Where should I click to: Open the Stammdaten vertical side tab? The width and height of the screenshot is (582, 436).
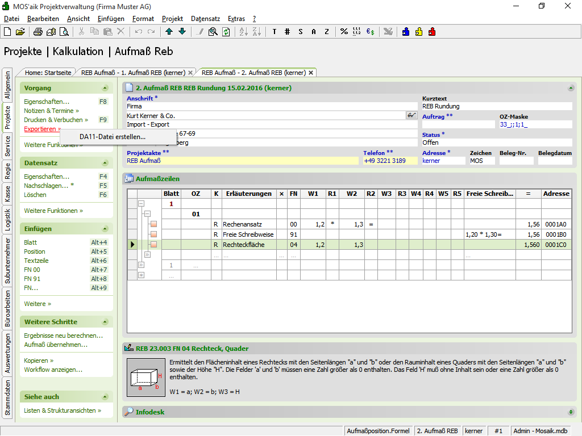(x=7, y=398)
